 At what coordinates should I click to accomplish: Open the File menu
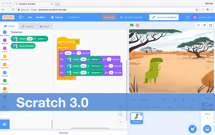tap(30, 17)
